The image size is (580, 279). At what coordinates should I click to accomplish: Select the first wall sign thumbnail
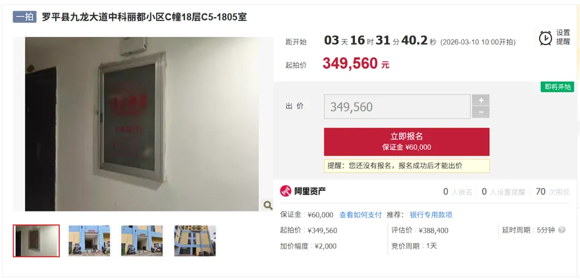[x=37, y=240]
